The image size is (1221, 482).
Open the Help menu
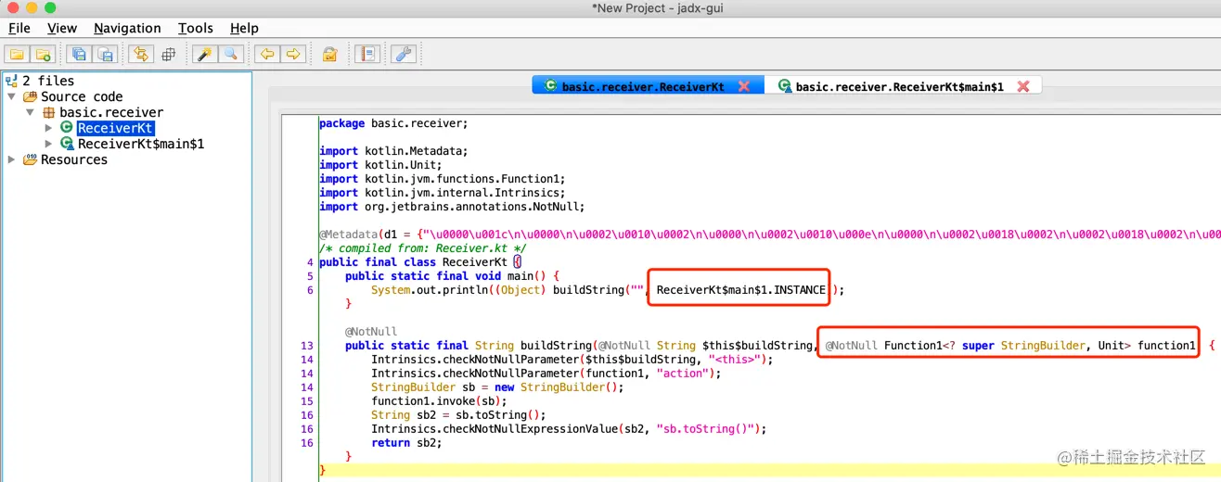(244, 28)
